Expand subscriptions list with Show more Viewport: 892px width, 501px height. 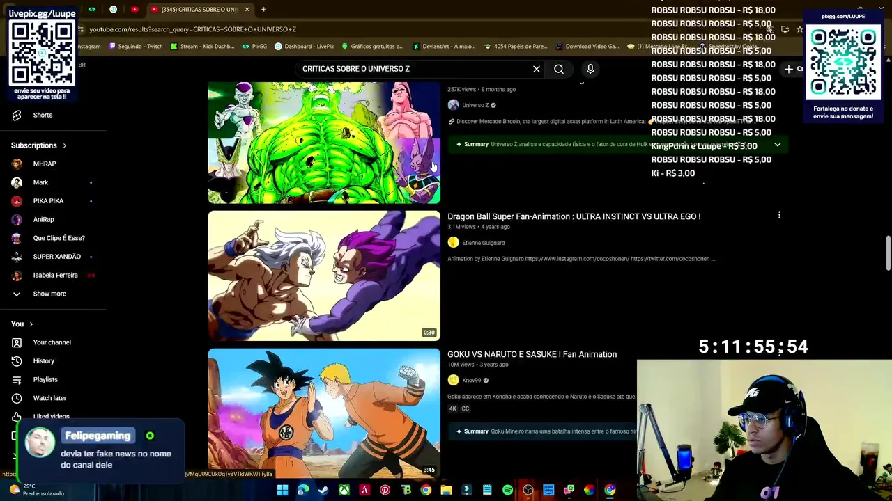point(49,294)
